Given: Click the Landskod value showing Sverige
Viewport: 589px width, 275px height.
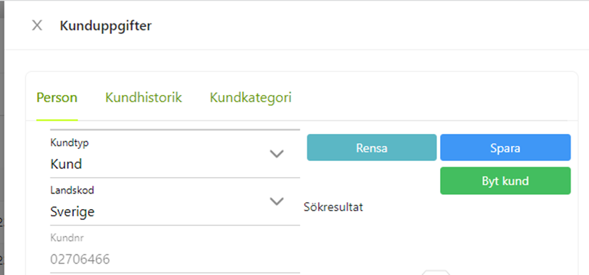Looking at the screenshot, I should click(72, 213).
